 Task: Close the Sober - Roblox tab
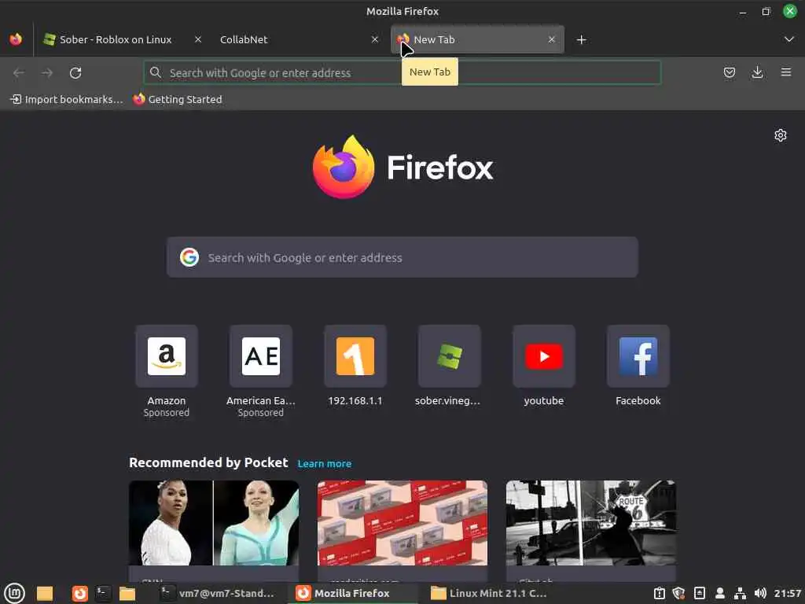[x=197, y=39]
